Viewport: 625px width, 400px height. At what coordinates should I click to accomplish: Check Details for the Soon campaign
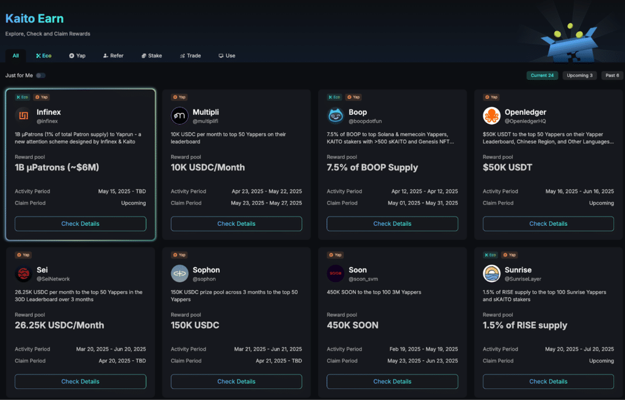point(392,382)
